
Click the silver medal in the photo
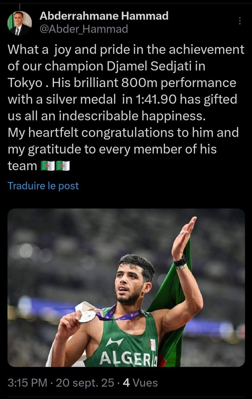[87, 316]
